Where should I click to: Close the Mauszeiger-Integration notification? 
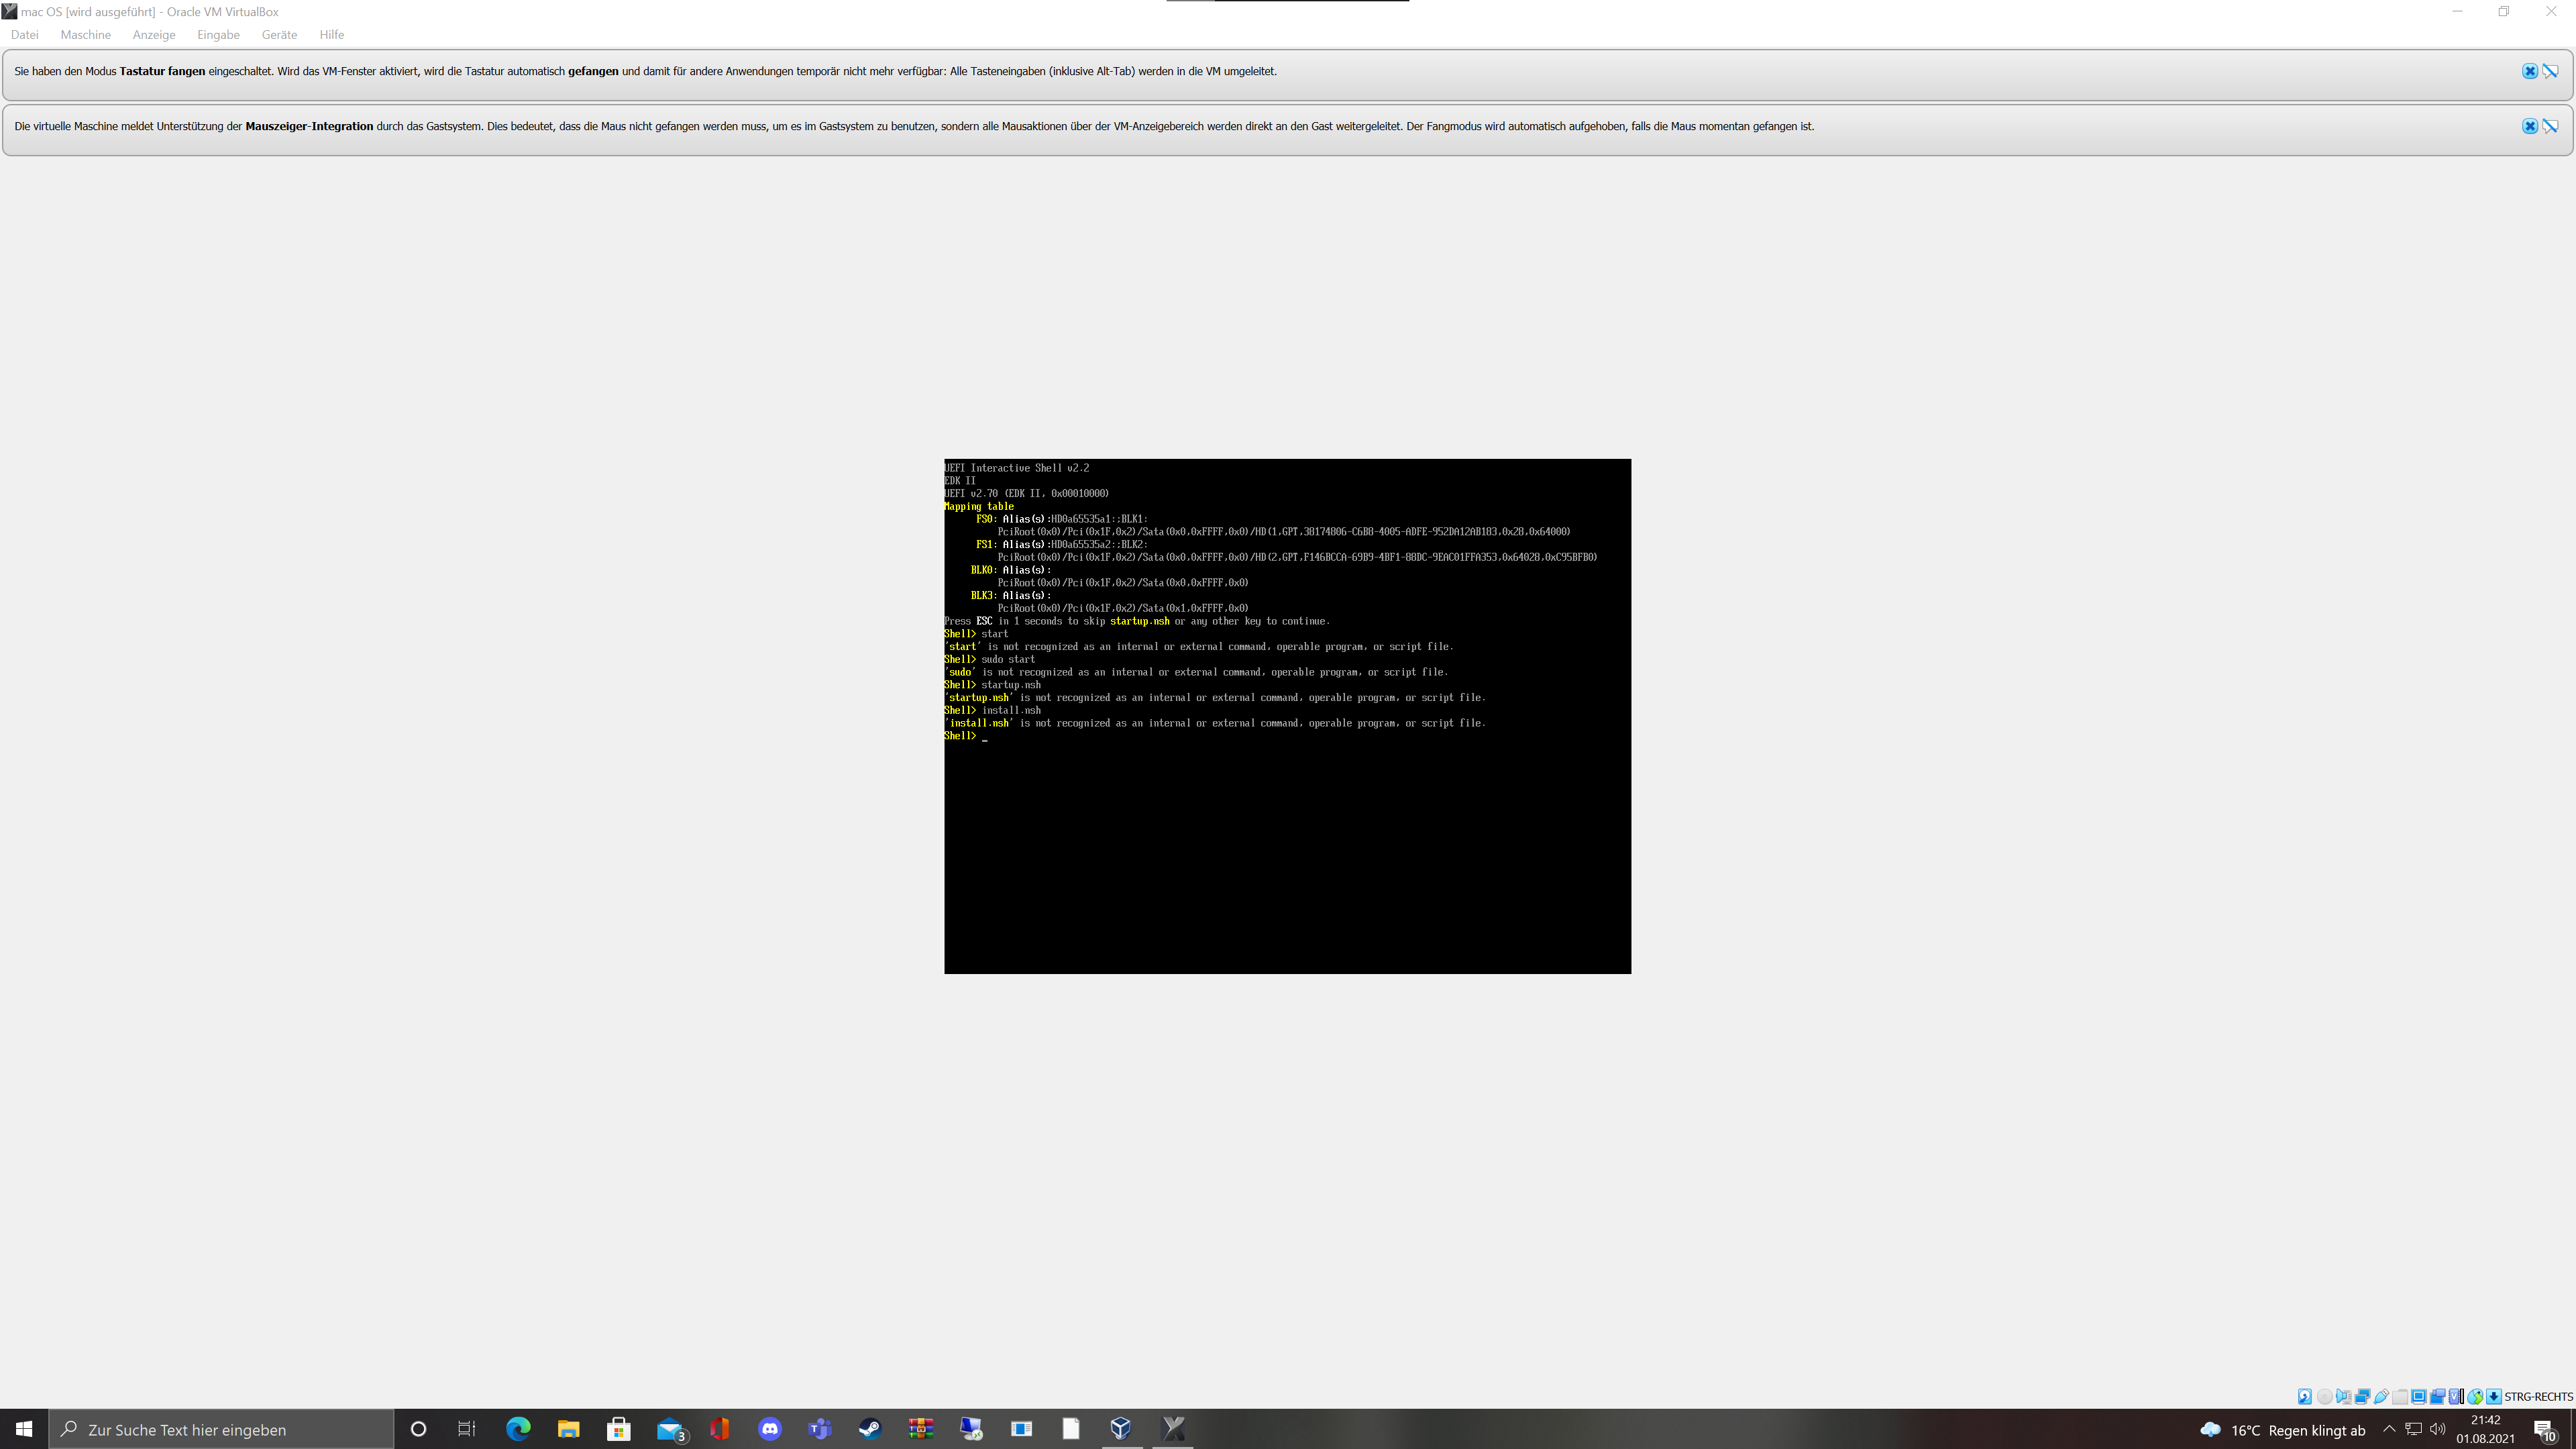(2529, 126)
